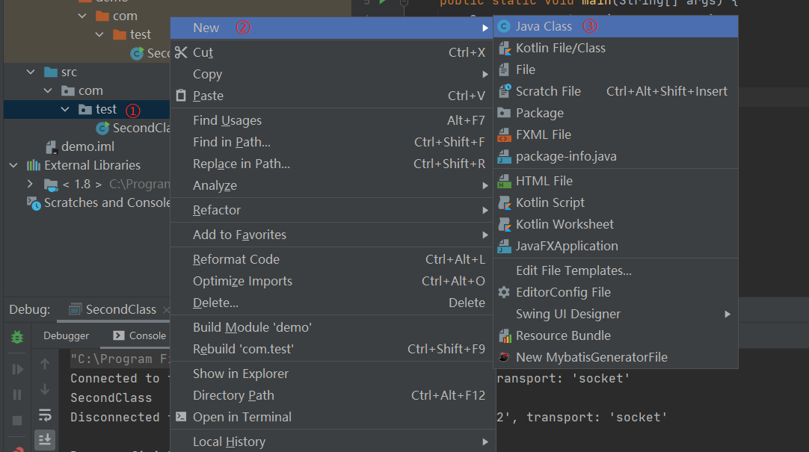The width and height of the screenshot is (809, 452).
Task: Select demo.iml in project tree
Action: (x=87, y=147)
